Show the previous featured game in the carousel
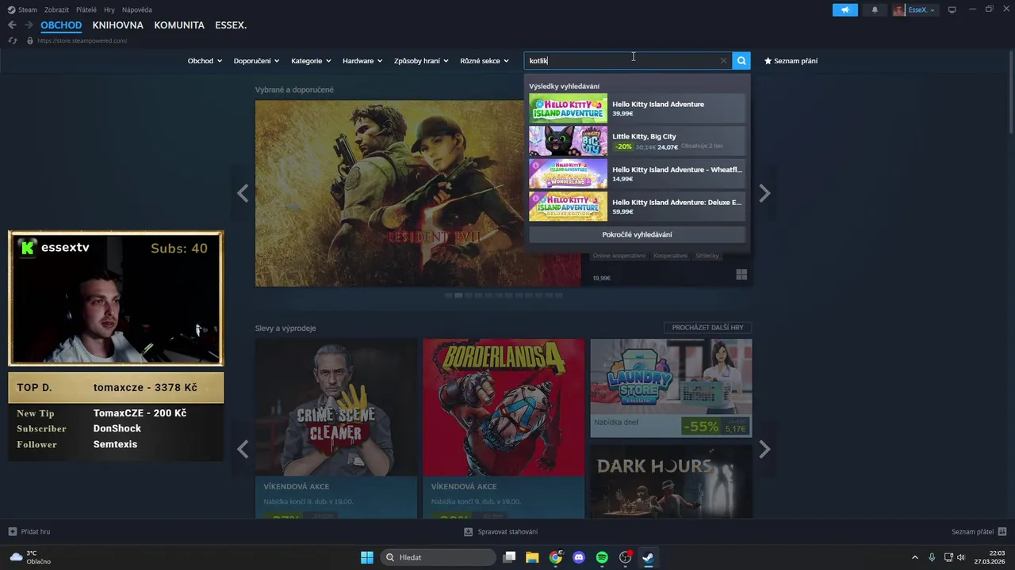This screenshot has height=570, width=1015. [243, 193]
